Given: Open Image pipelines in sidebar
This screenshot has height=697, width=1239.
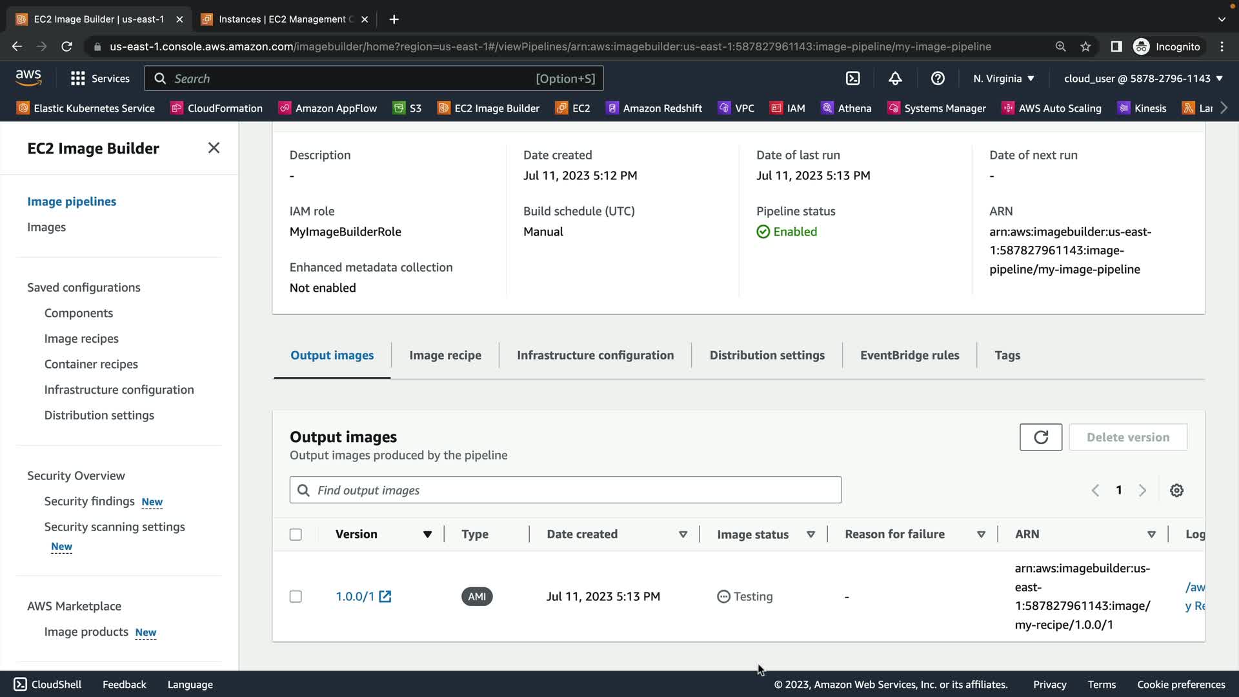Looking at the screenshot, I should (x=72, y=201).
